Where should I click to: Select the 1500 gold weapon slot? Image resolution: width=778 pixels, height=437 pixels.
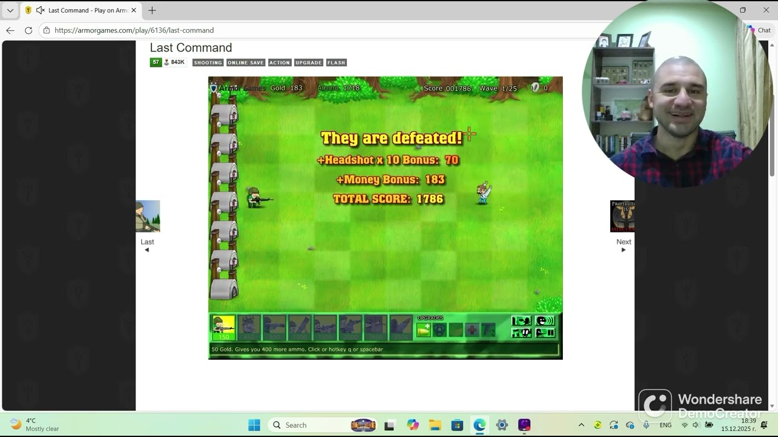click(325, 328)
